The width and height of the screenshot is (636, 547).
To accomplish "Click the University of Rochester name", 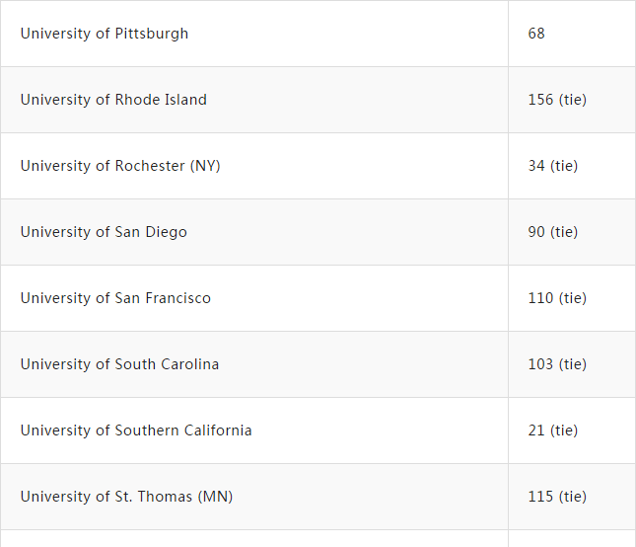I will tap(103, 166).
